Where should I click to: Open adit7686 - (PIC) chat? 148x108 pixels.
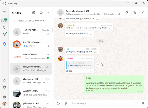[31, 93]
